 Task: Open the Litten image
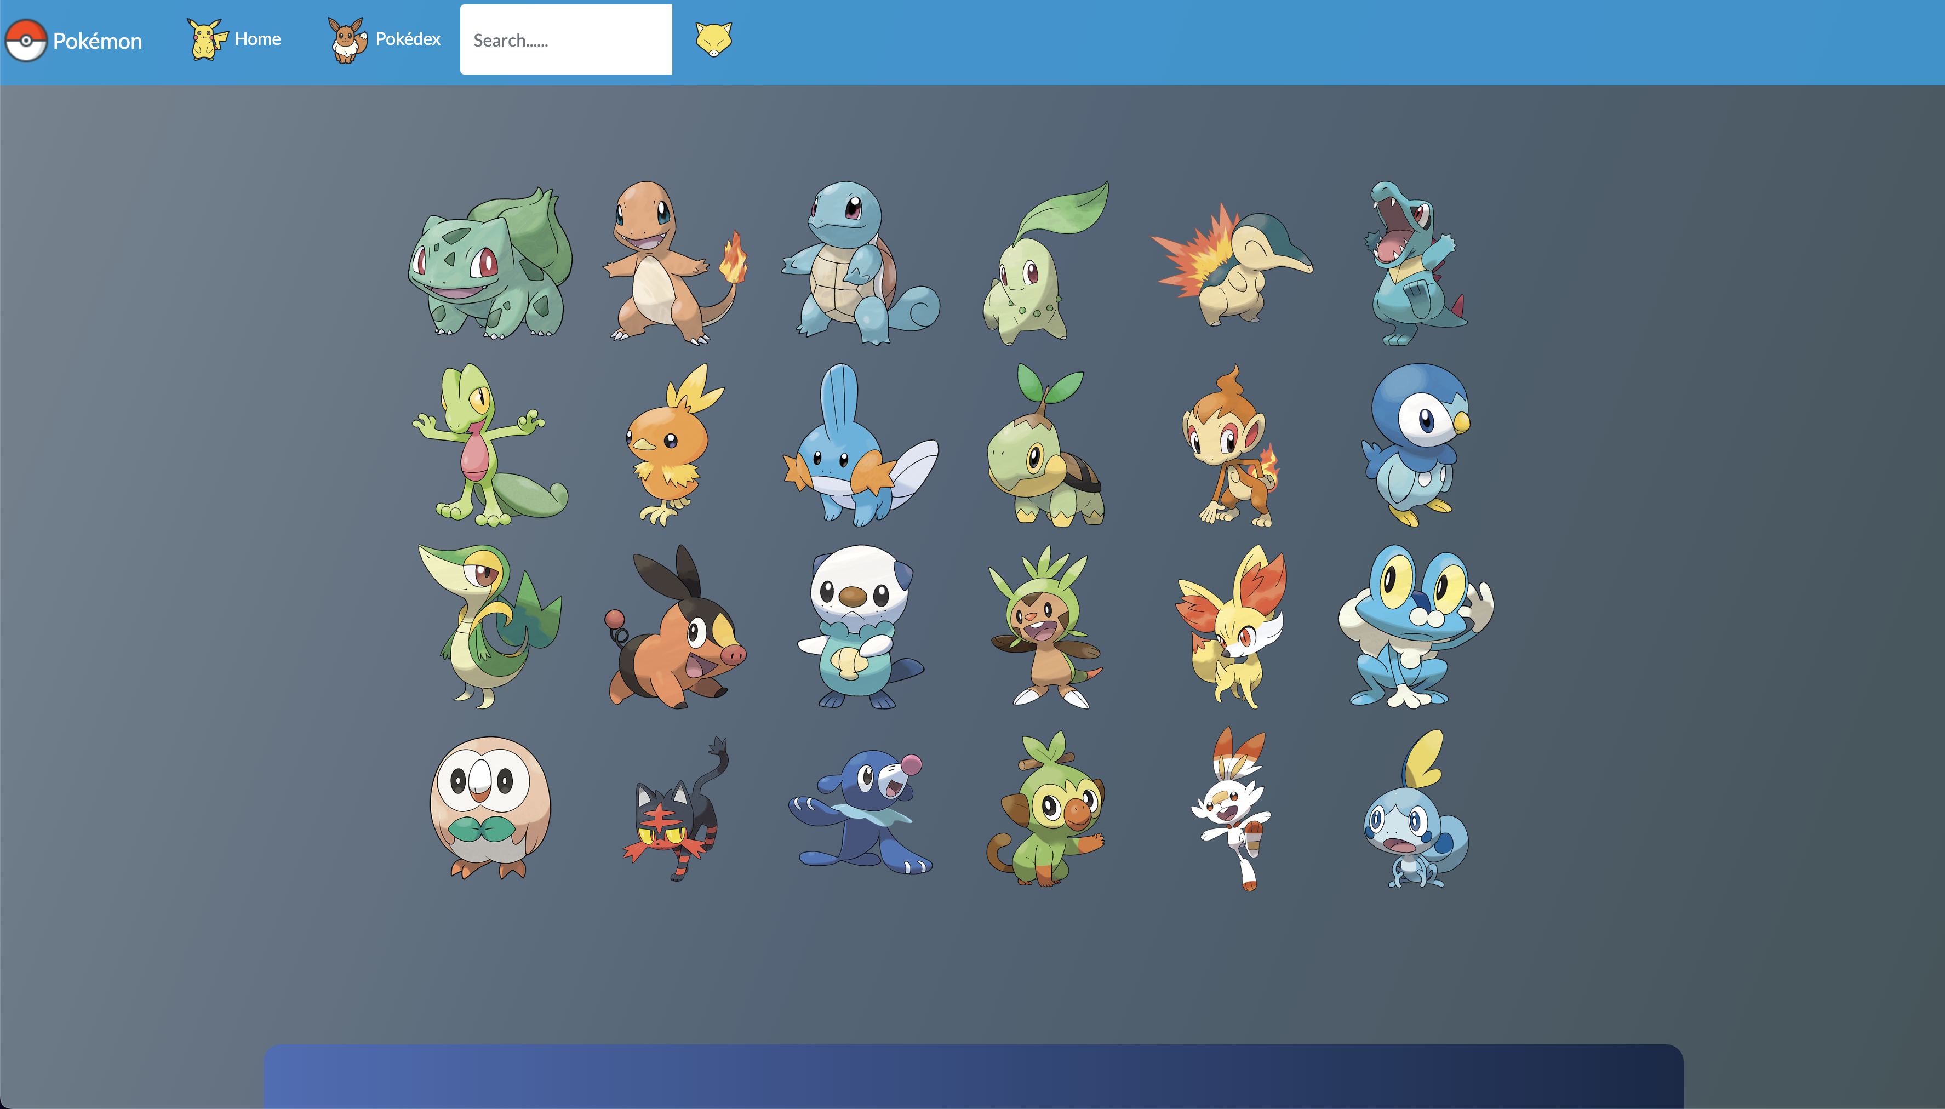pos(676,808)
